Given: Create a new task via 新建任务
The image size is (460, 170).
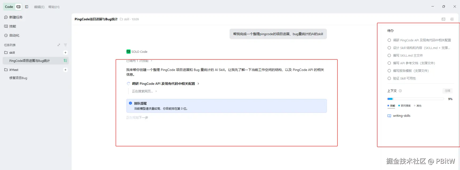Looking at the screenshot, I should tap(13, 17).
